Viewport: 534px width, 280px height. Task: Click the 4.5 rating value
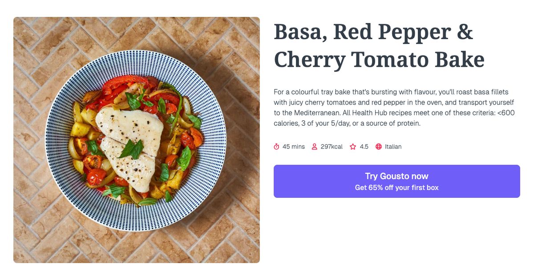(364, 146)
